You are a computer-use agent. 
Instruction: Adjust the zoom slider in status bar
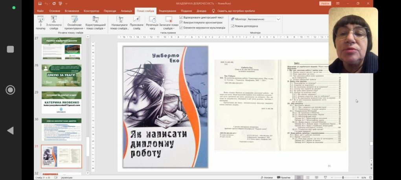click(x=343, y=177)
